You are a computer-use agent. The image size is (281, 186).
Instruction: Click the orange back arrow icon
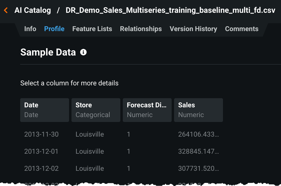pos(6,10)
